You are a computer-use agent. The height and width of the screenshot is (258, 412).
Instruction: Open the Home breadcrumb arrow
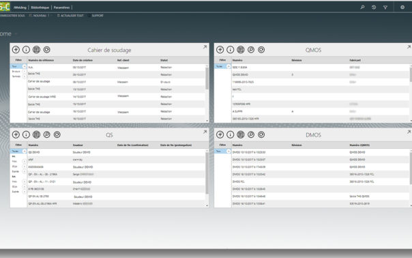[x=16, y=33]
